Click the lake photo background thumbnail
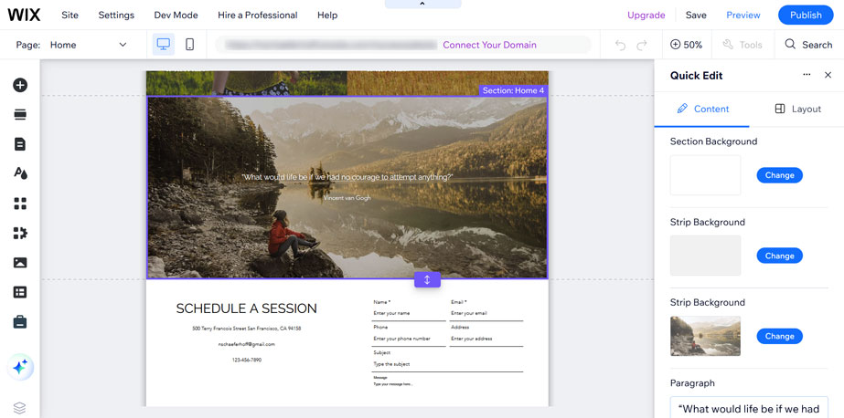This screenshot has width=844, height=418. (705, 337)
